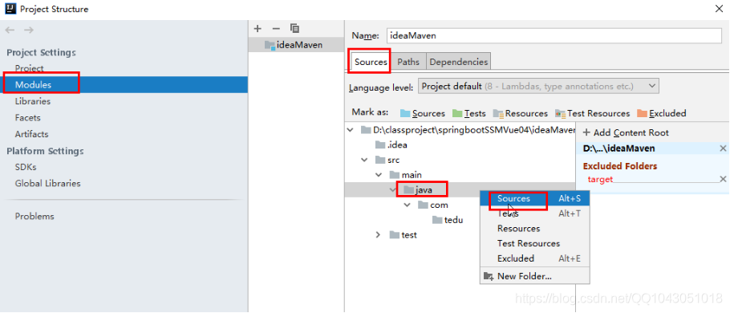
Task: Choose New Folder... in context menu
Action: click(534, 276)
